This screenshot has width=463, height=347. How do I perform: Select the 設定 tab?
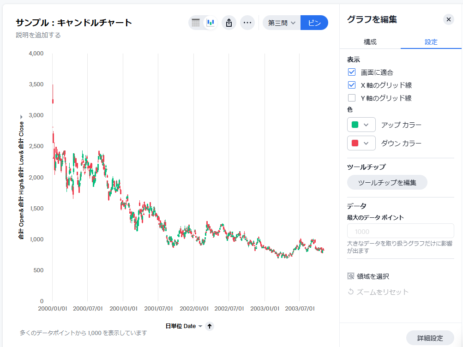[x=431, y=42]
